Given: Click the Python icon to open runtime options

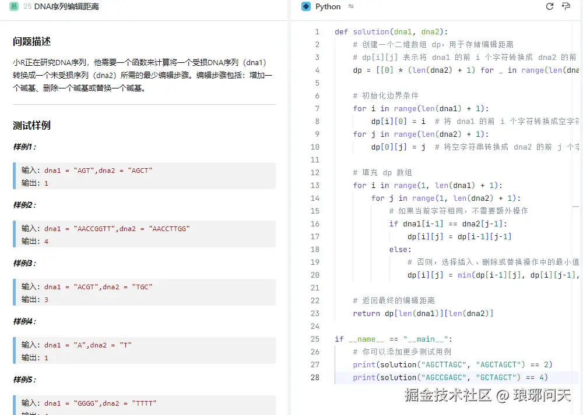Looking at the screenshot, I should point(306,6).
